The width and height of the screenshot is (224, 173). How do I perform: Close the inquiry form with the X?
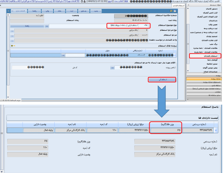pos(8,11)
